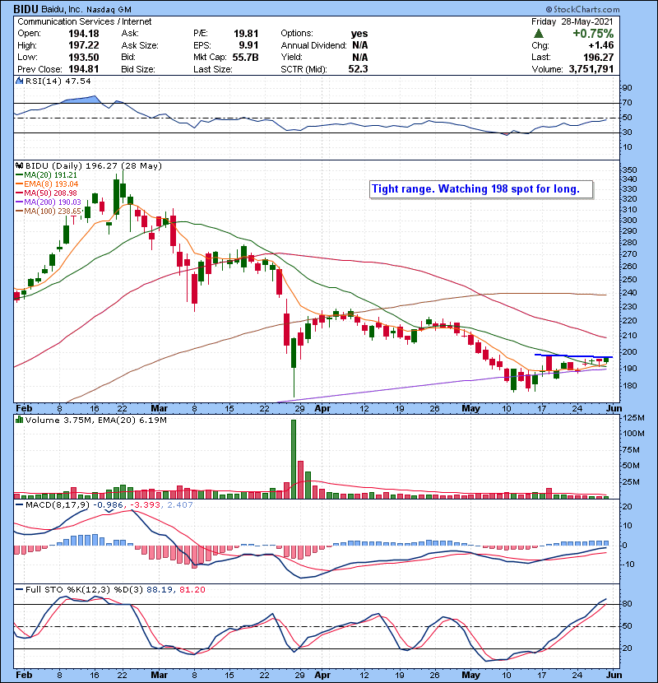Click the Options value yes

(x=359, y=34)
